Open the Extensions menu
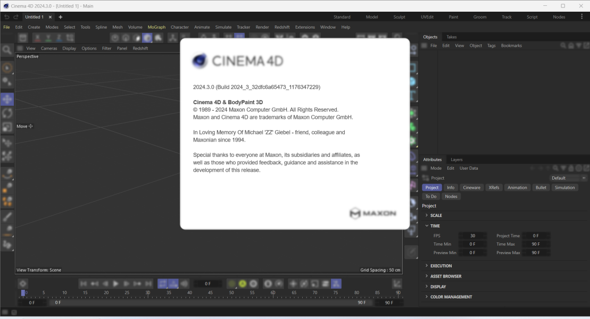The height and width of the screenshot is (319, 590). [x=305, y=27]
